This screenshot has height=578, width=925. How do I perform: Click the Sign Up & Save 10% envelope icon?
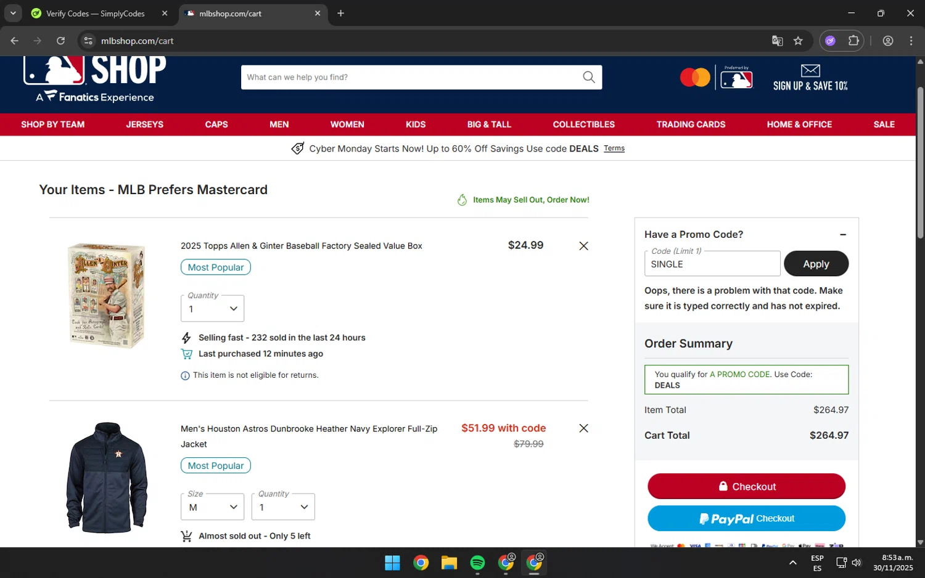pyautogui.click(x=810, y=71)
